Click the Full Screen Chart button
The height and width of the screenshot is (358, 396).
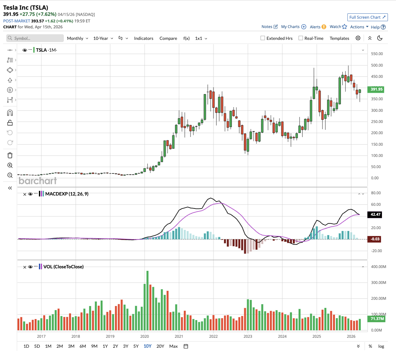tap(367, 17)
